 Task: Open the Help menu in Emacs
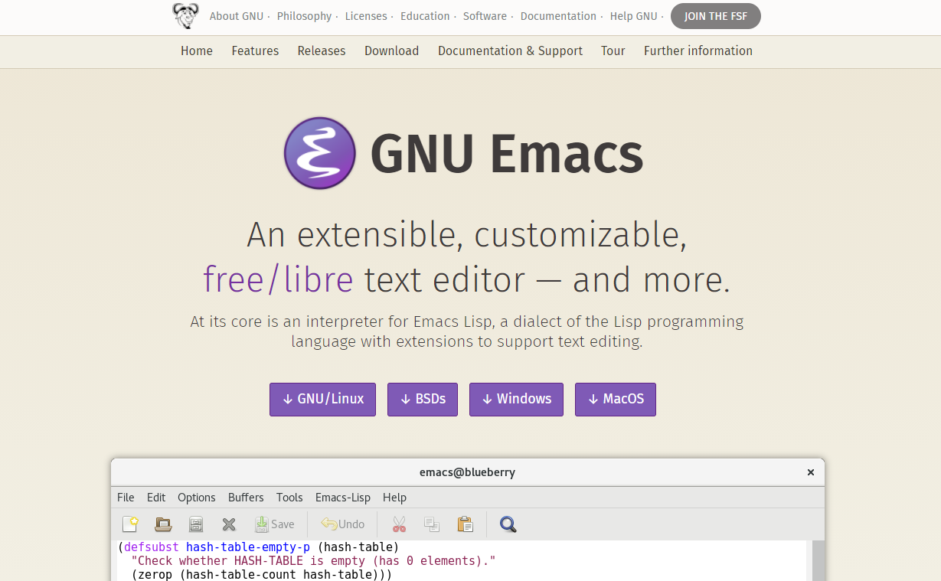coord(394,498)
